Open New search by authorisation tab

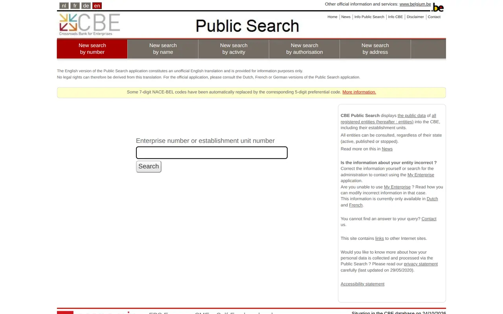[x=305, y=49]
